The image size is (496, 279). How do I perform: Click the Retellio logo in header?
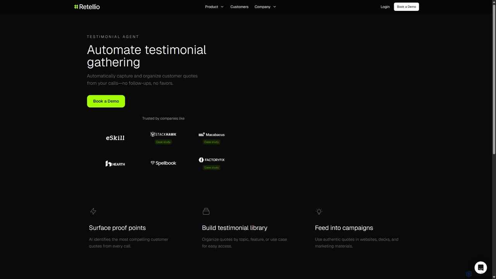[x=87, y=7]
